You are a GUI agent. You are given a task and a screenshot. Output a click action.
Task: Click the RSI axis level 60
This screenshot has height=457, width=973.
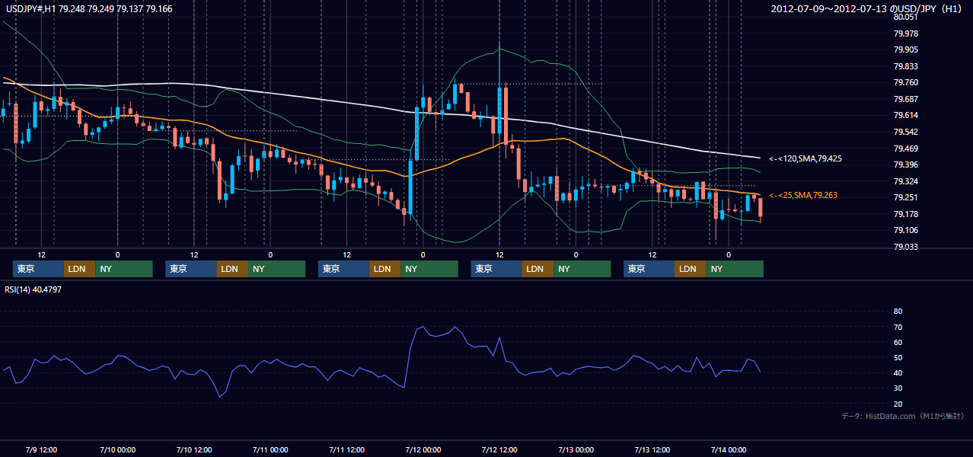[898, 342]
